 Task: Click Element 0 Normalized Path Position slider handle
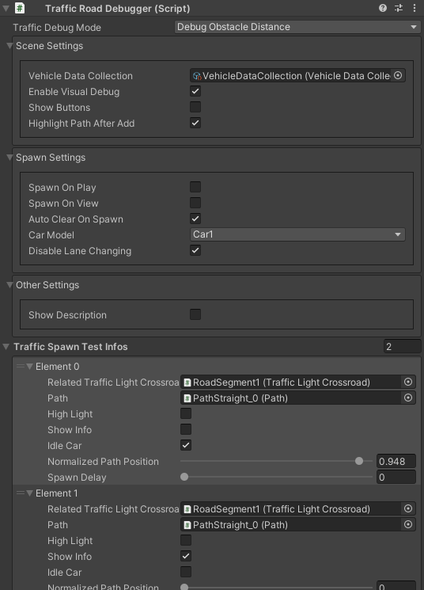point(359,461)
